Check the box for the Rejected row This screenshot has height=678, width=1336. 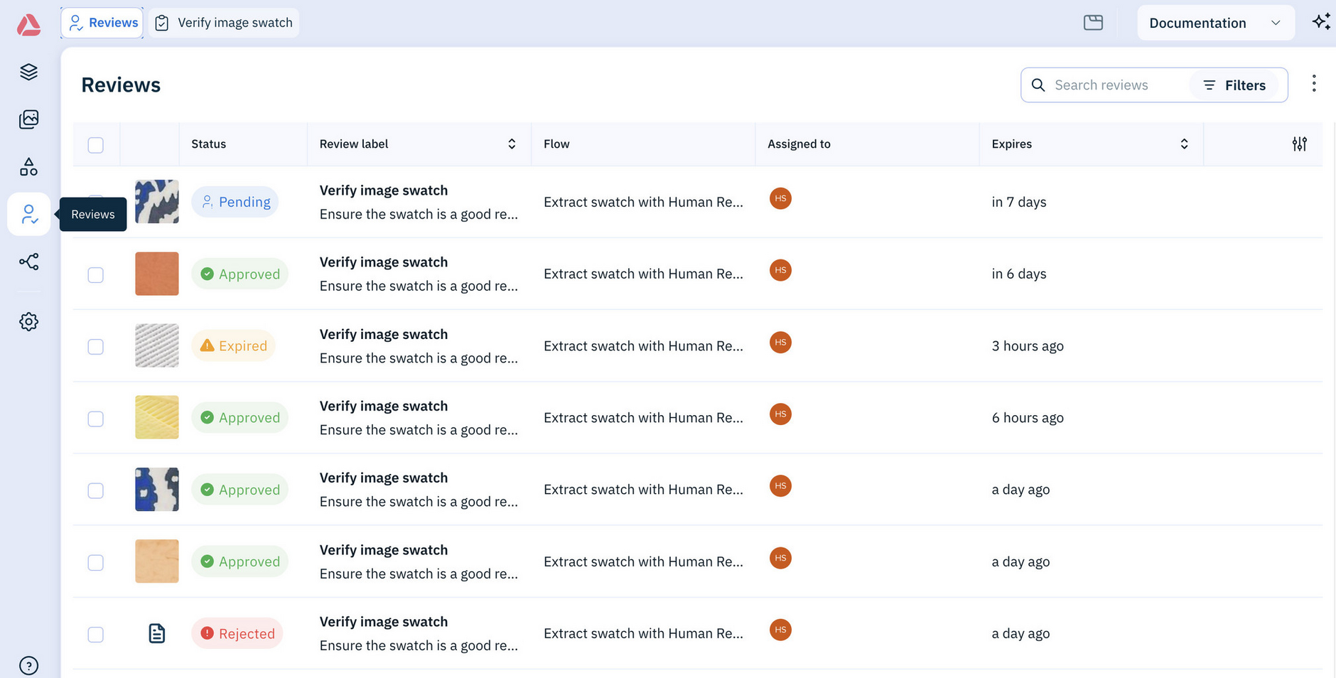[x=95, y=635]
